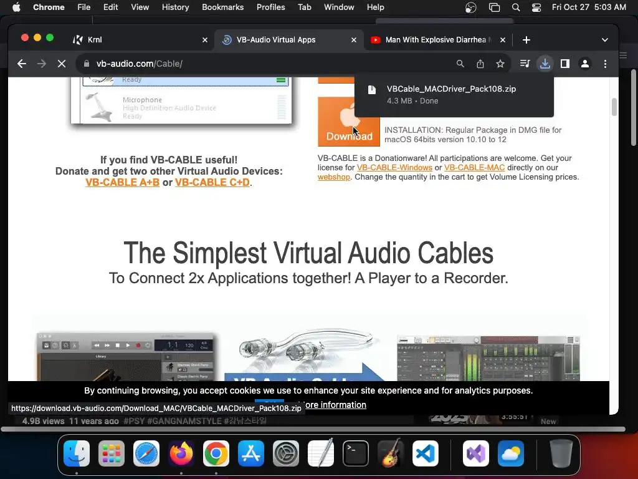The image size is (638, 479).
Task: Click the mixer software screenshot thumbnail
Action: click(x=488, y=359)
